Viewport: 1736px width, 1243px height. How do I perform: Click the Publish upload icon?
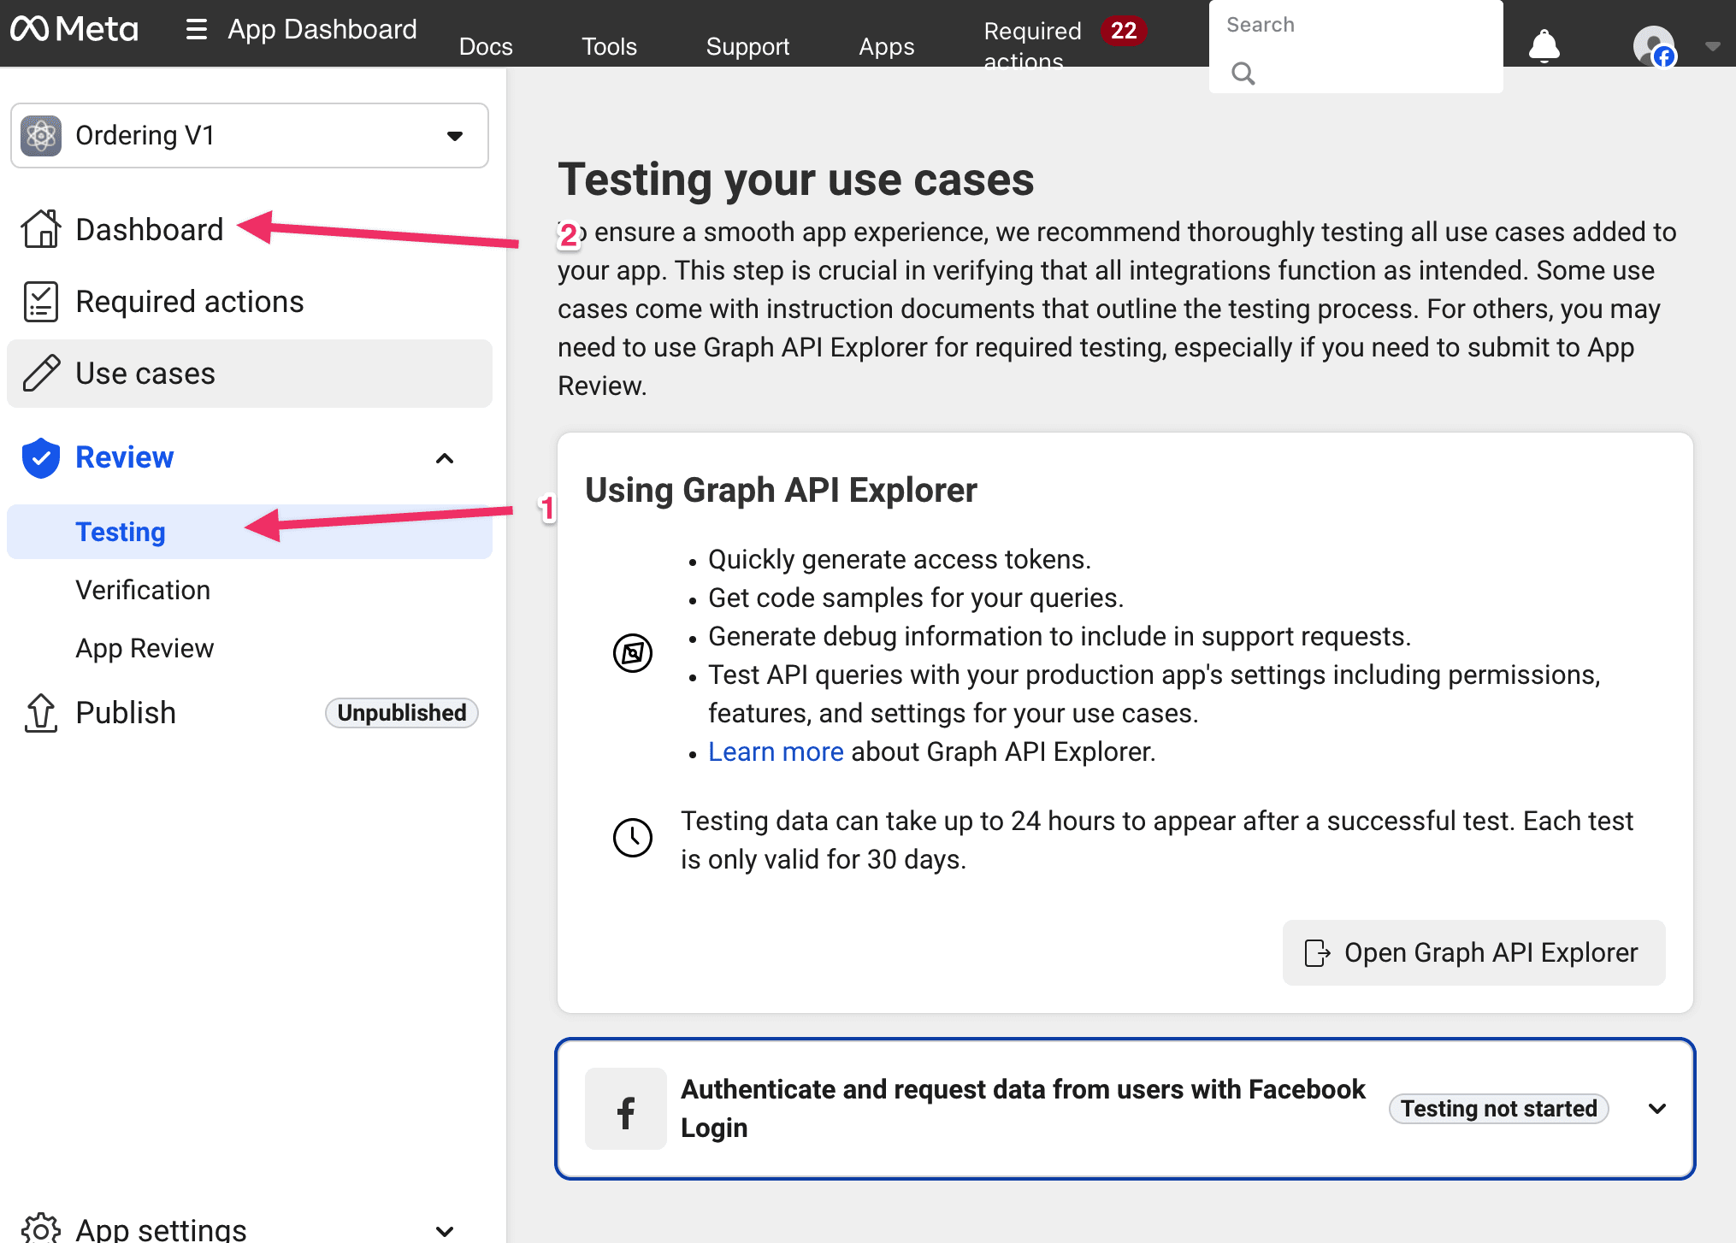(41, 713)
